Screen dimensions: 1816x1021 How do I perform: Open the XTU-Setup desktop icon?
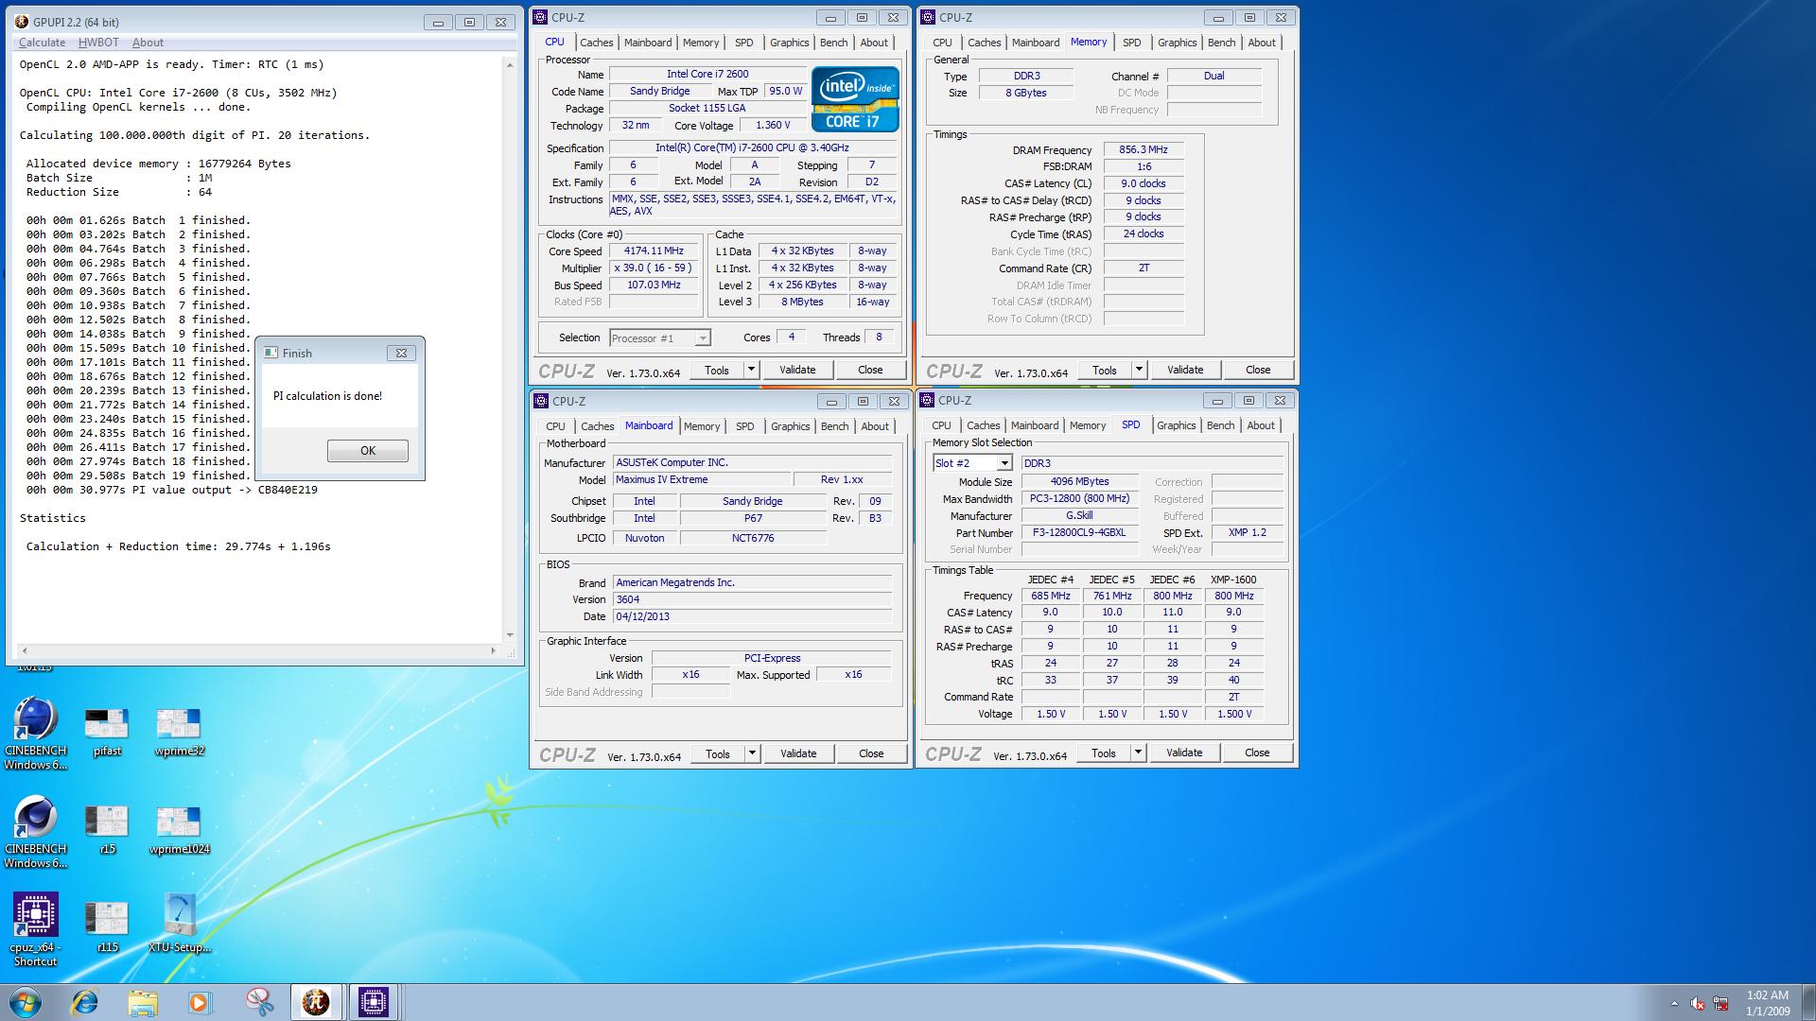point(179,924)
